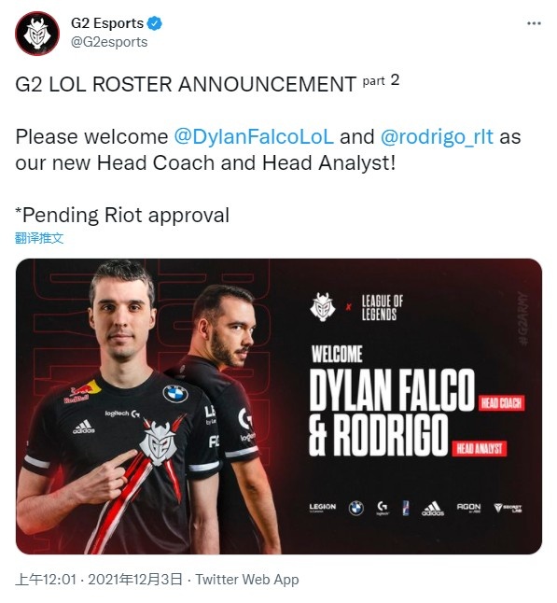Click the red HEAD COACH label
The image size is (557, 603).
[x=501, y=402]
